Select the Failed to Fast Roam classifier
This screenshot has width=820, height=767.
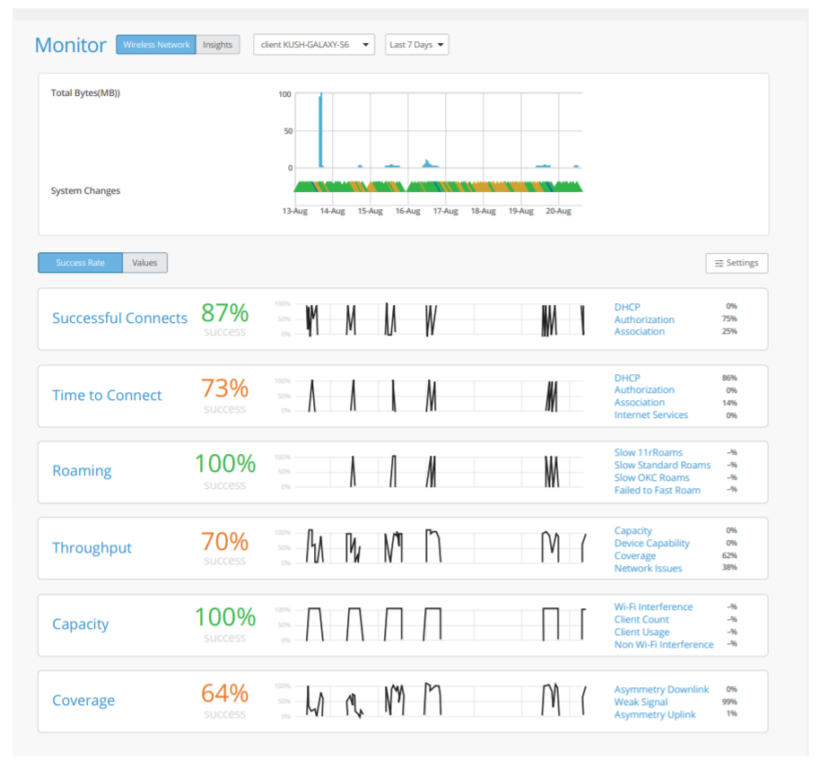point(658,491)
